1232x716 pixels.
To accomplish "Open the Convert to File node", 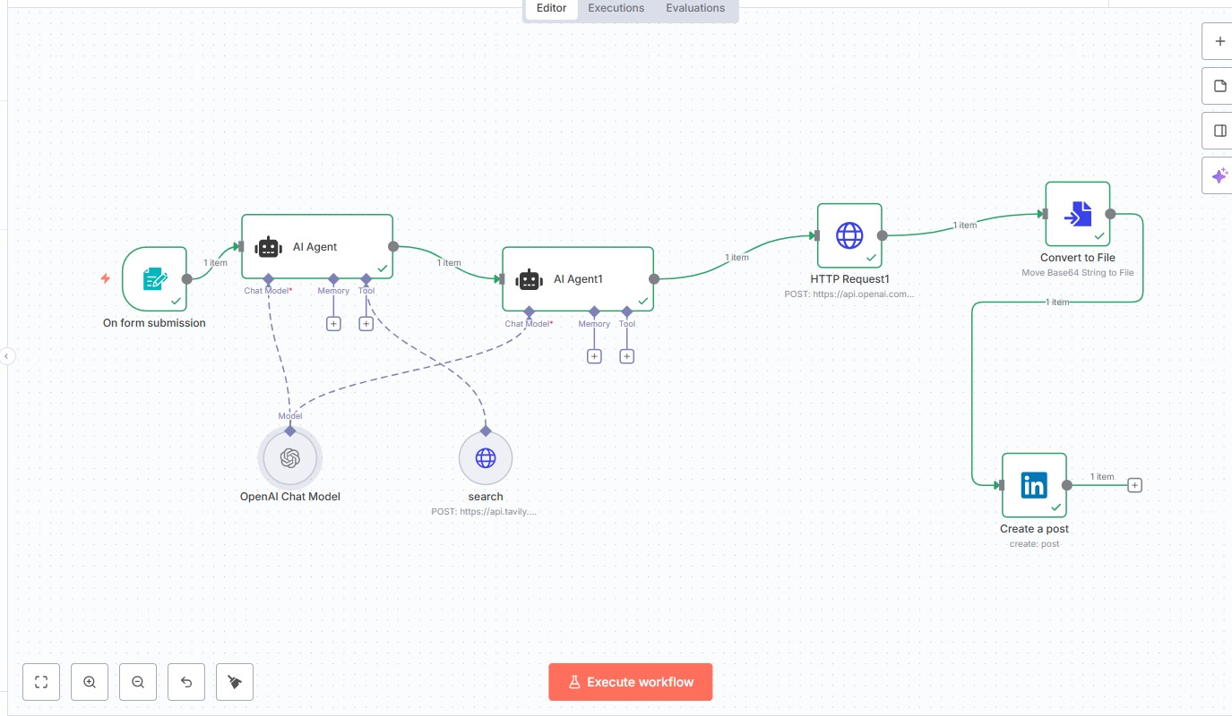I will tap(1077, 215).
